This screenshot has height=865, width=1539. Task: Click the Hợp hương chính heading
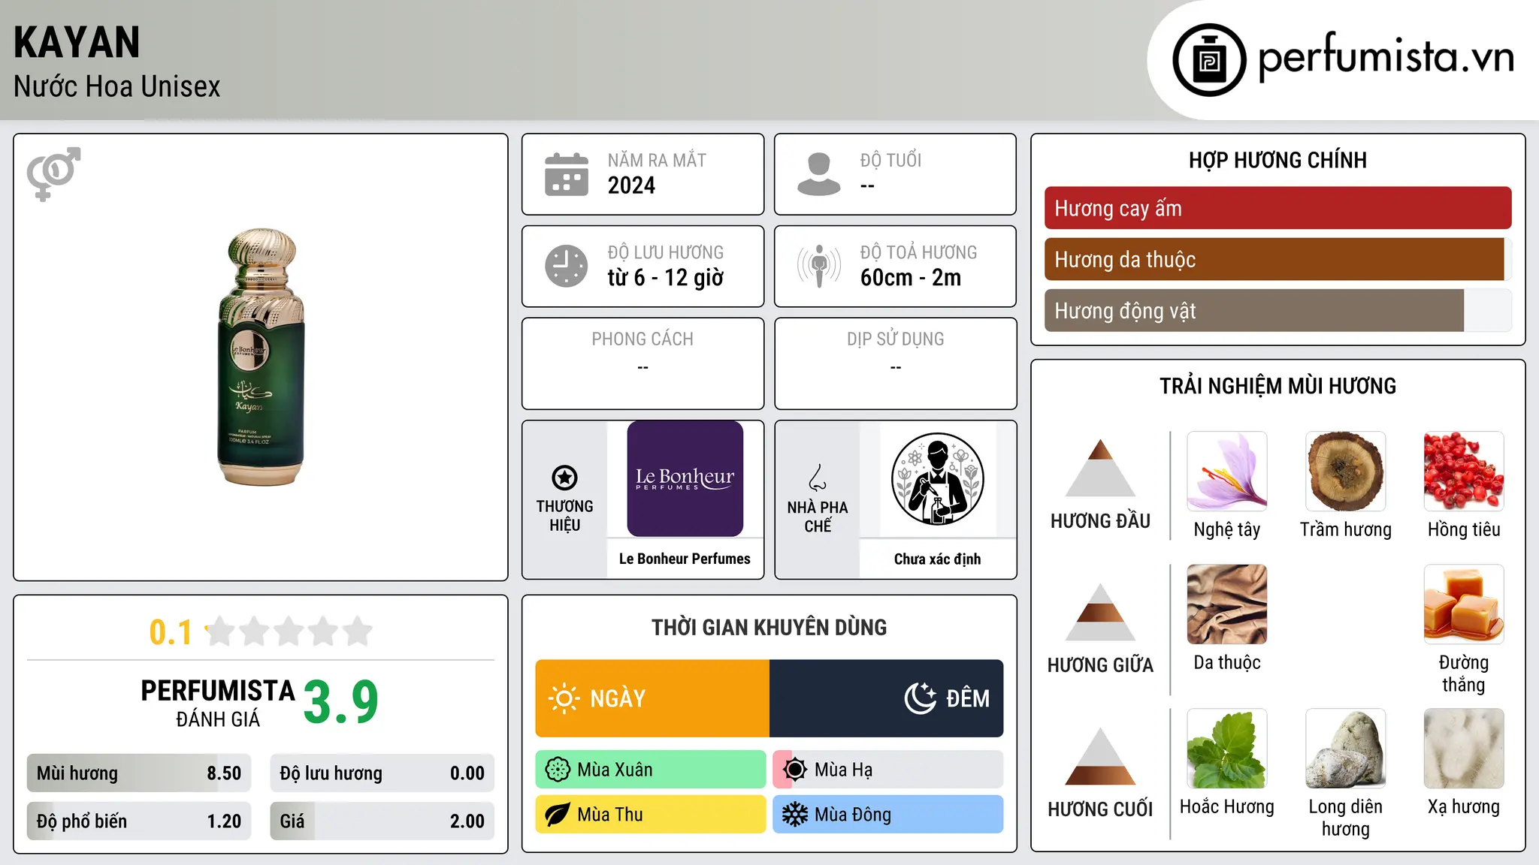pos(1277,160)
